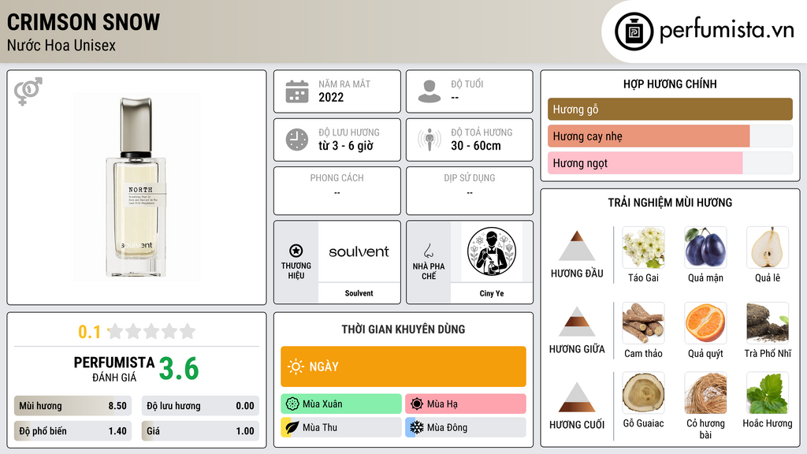Screen dimensions: 807x454
Task: Click the Crimson Snow perfume bottle photo
Action: tap(136, 188)
